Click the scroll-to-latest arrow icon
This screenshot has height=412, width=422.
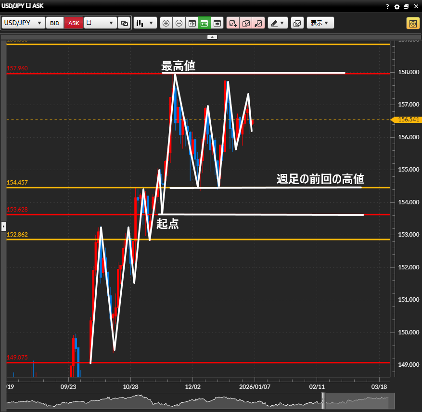(217, 23)
